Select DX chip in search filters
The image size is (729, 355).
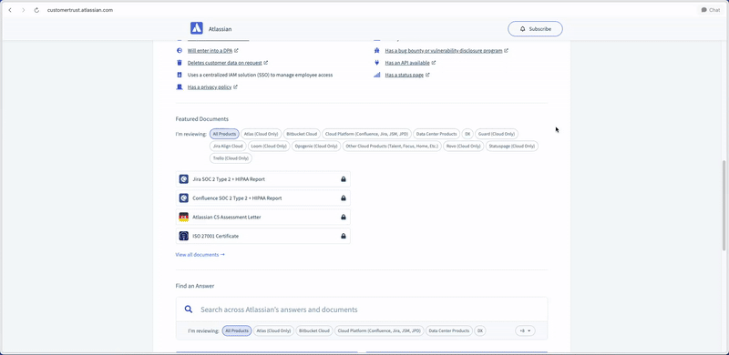480,330
